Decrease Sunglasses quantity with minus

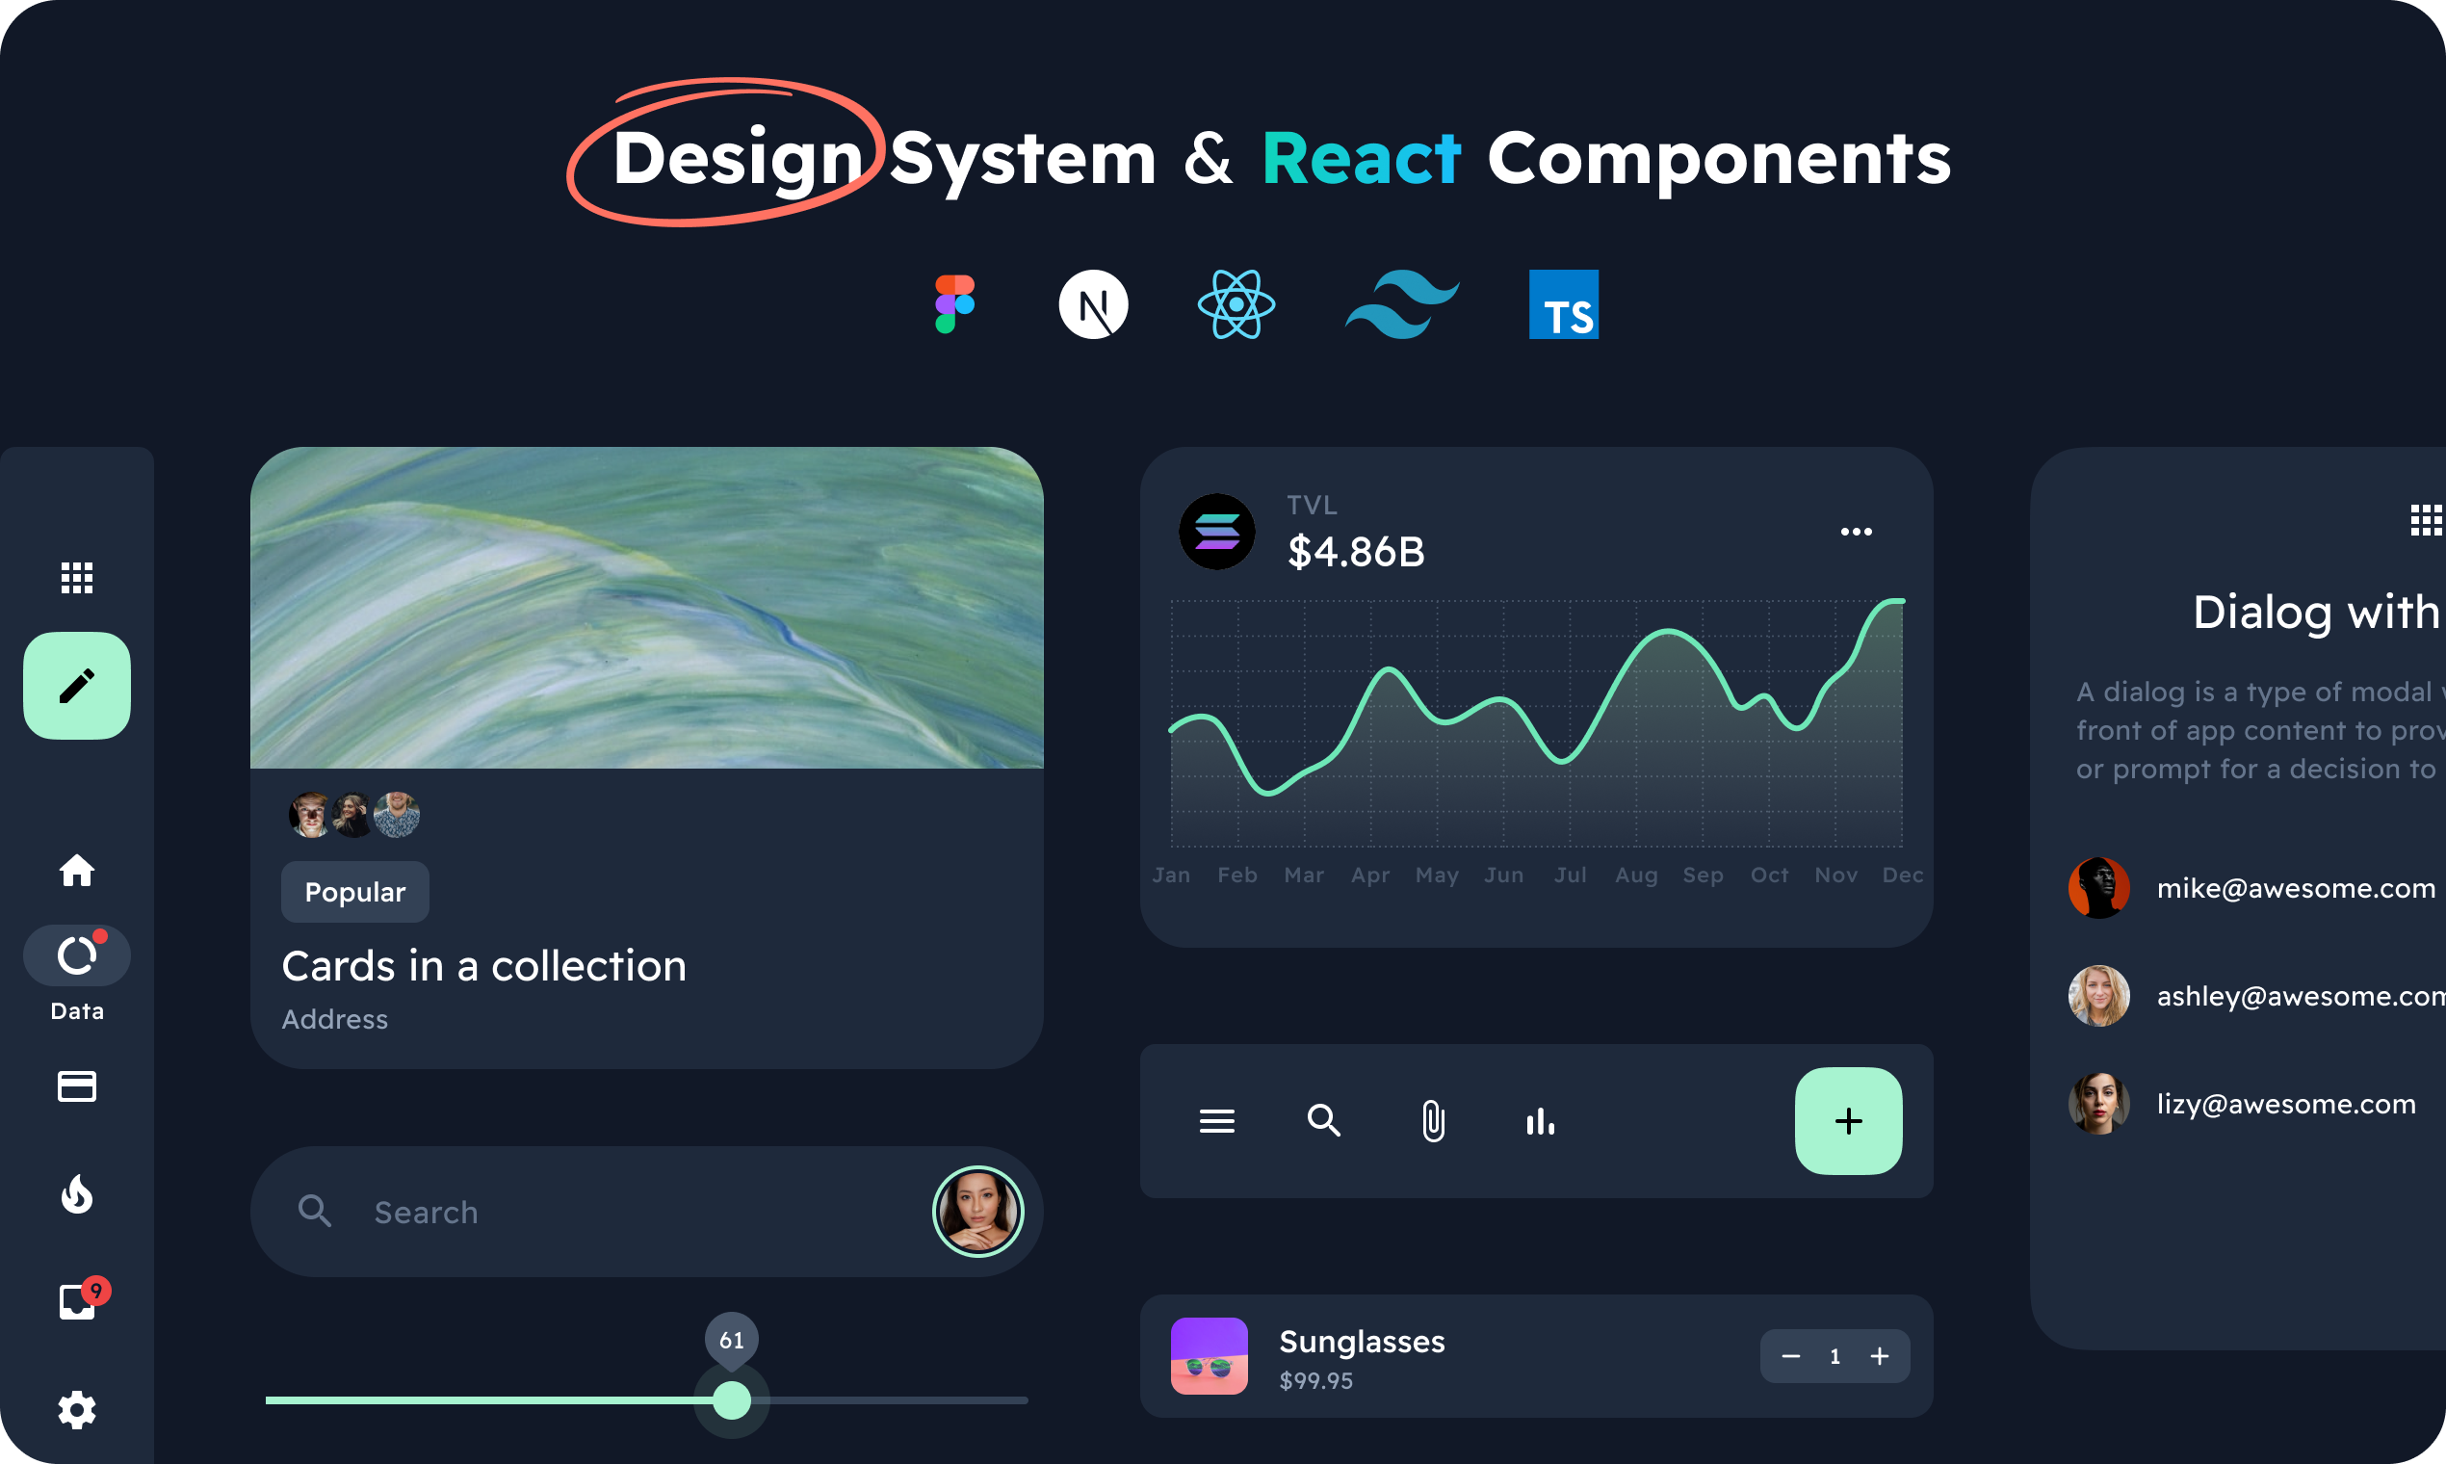[1790, 1356]
